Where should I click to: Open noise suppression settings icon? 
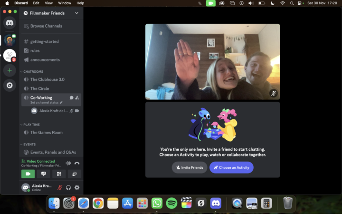point(68,163)
